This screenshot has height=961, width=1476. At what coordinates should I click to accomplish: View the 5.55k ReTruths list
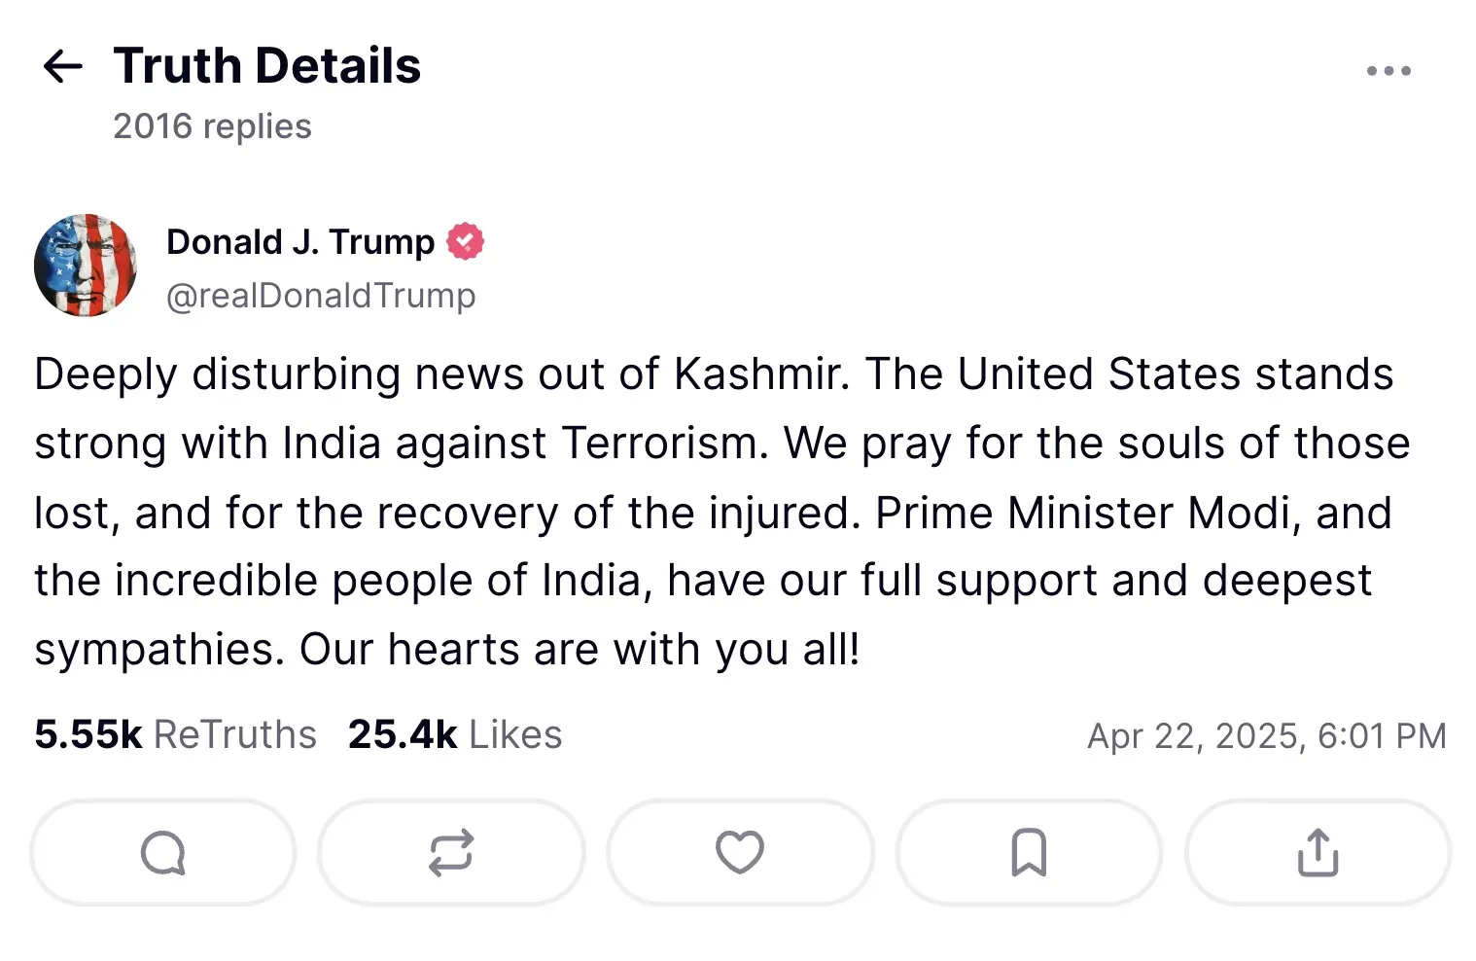(176, 735)
